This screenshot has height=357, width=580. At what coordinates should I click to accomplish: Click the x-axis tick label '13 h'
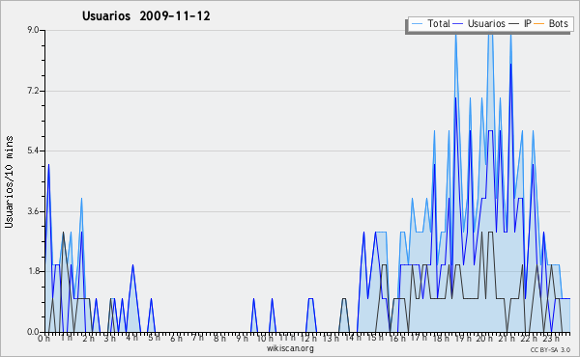coord(331,339)
